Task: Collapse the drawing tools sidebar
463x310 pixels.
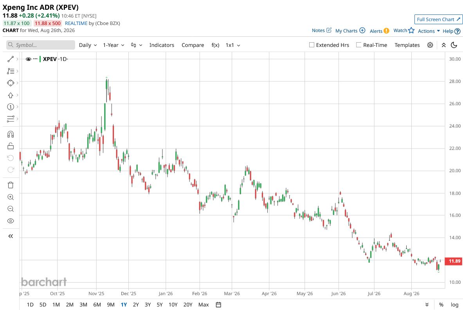Action: pyautogui.click(x=11, y=236)
